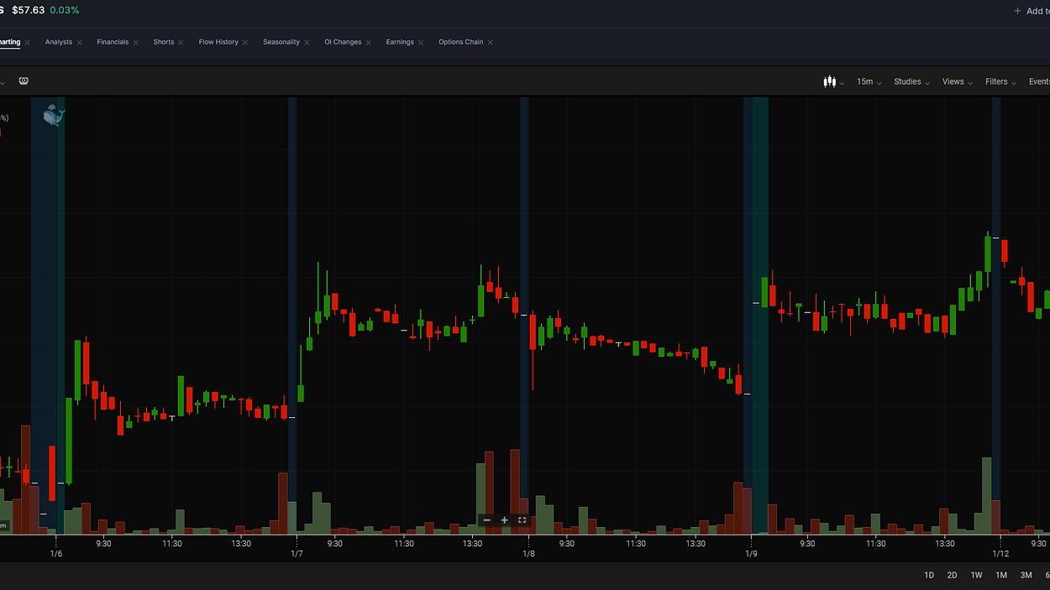Viewport: 1050px width, 590px height.
Task: Switch to the Flow History tab
Action: 217,41
